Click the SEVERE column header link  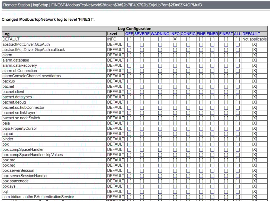click(x=142, y=34)
